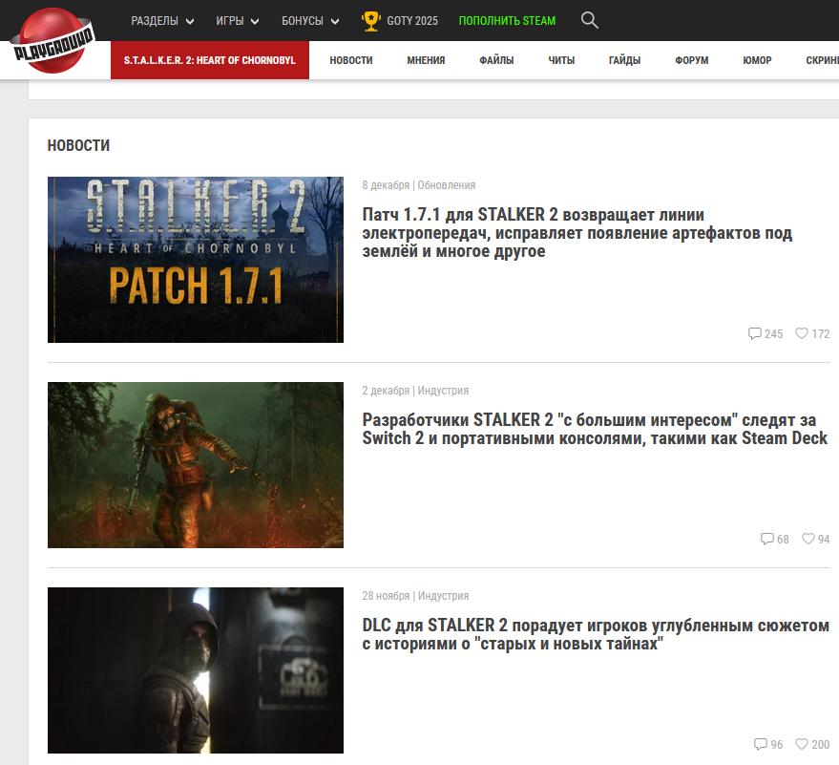Click the Playground logo
839x765 pixels.
(x=52, y=41)
